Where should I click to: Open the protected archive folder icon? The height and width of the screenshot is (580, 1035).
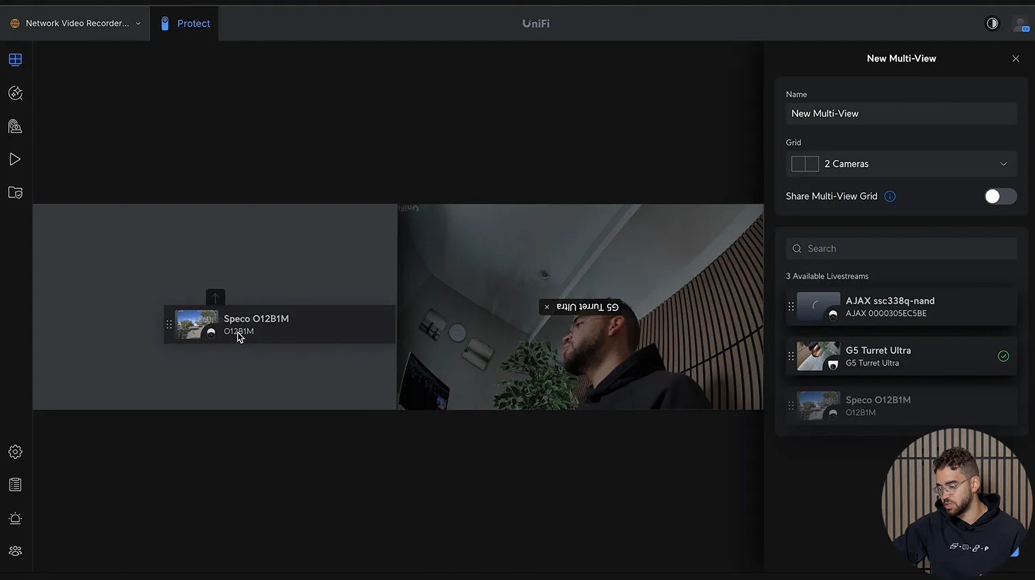click(15, 192)
